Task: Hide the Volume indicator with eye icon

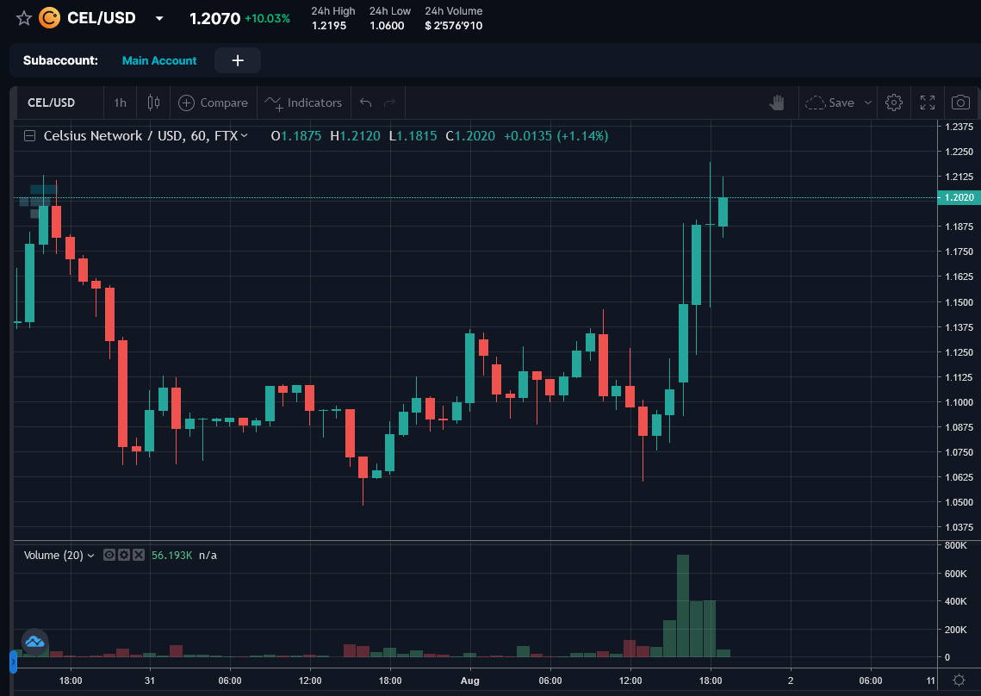Action: tap(109, 556)
